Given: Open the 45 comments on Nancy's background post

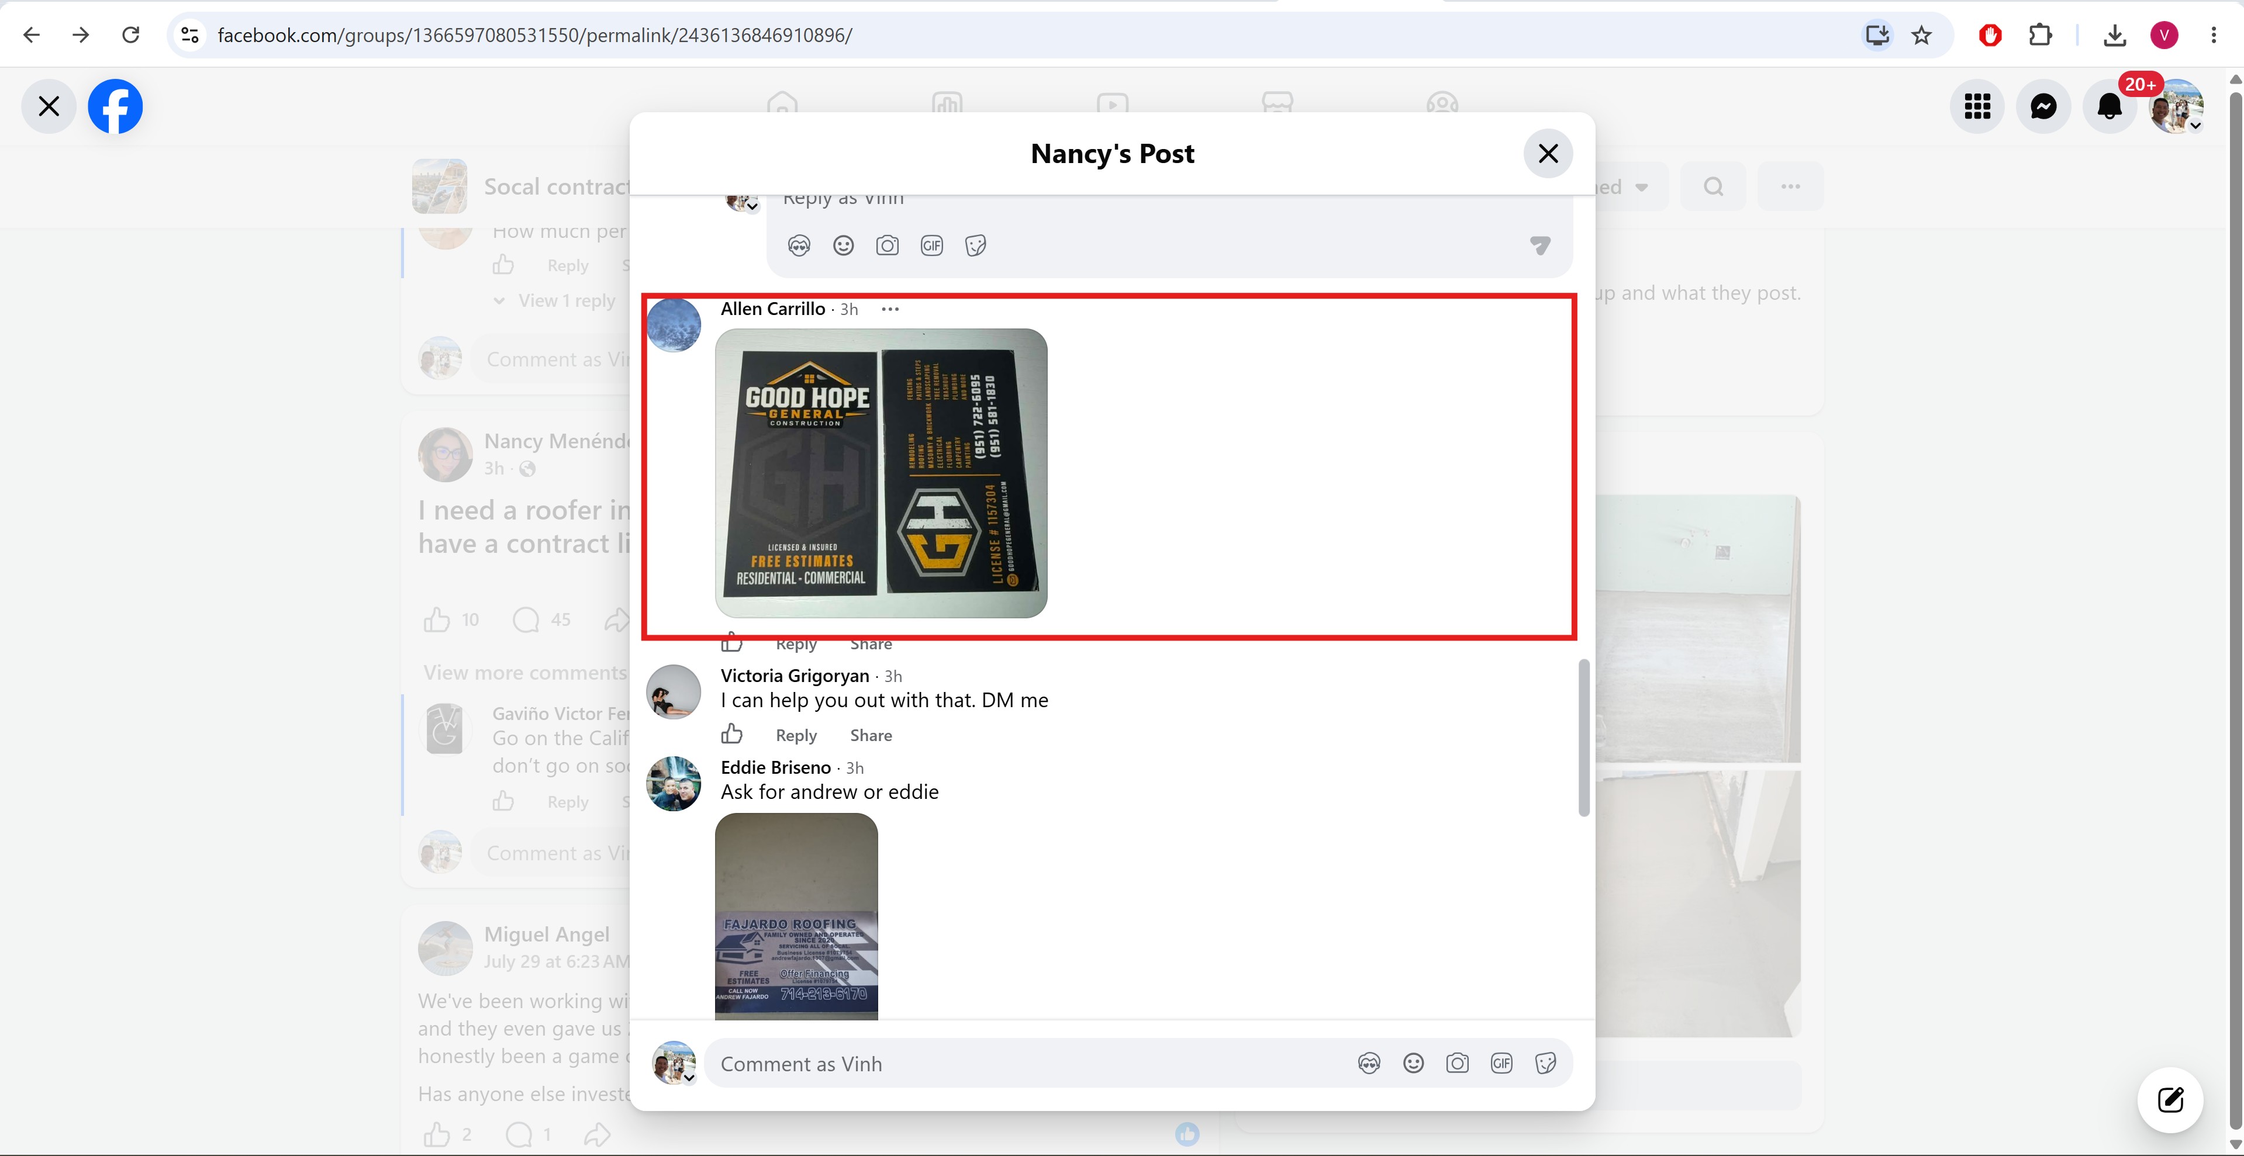Looking at the screenshot, I should [x=541, y=619].
